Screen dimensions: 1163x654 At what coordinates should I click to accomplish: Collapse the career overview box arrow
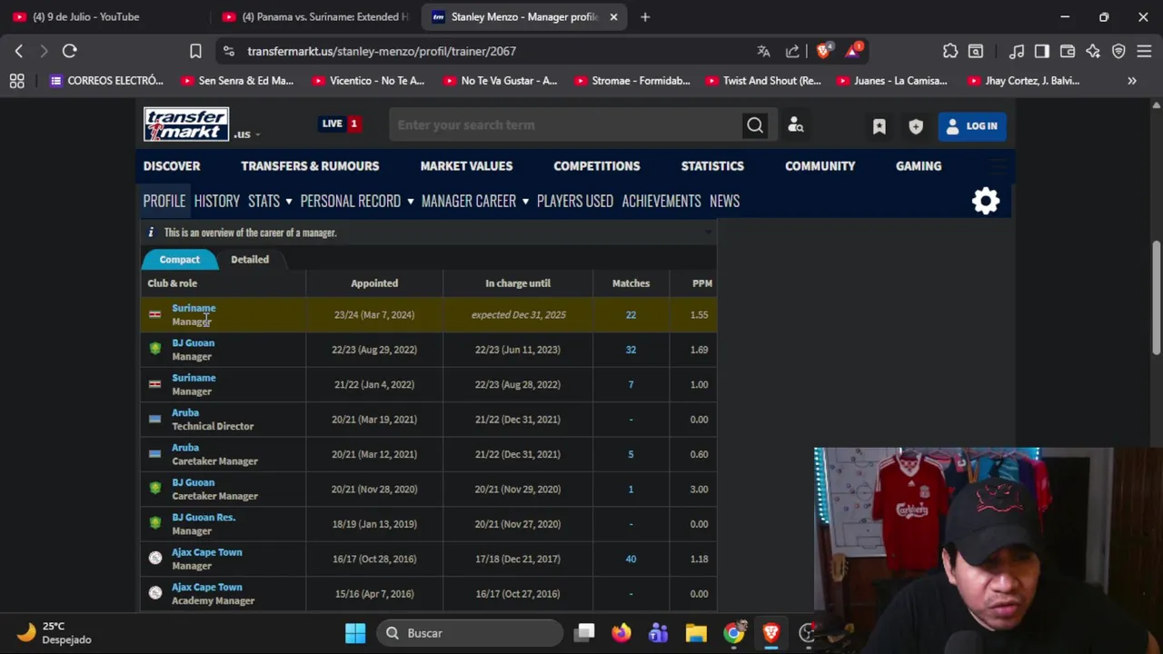[x=708, y=233]
